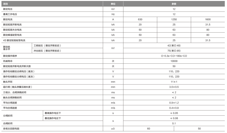Click the 3.5±0.5 value
The image size is (227, 133).
pyautogui.click(x=174, y=87)
